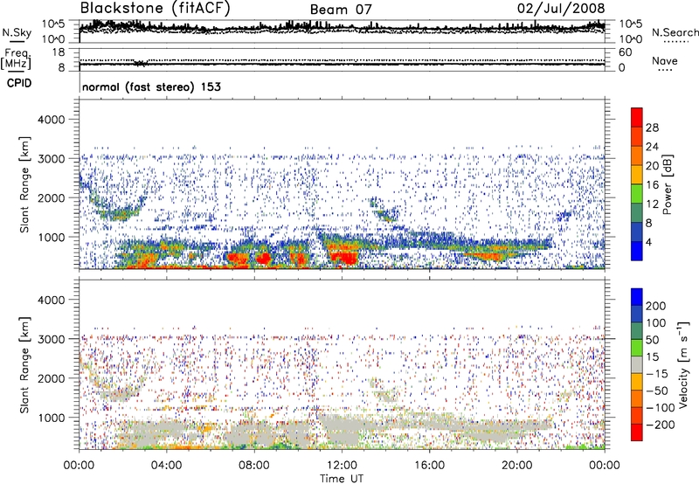The width and height of the screenshot is (699, 484).
Task: Click the 'Time UT' axis title
Action: point(342,479)
